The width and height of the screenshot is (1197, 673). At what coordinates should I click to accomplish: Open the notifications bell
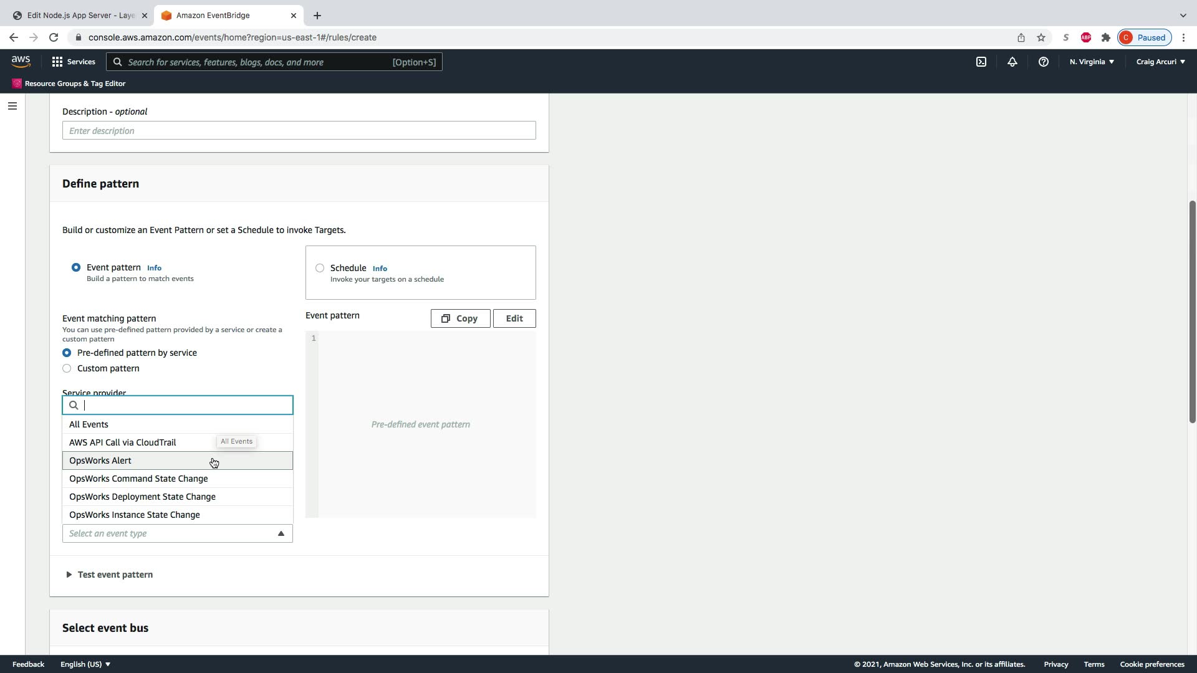pyautogui.click(x=1012, y=62)
